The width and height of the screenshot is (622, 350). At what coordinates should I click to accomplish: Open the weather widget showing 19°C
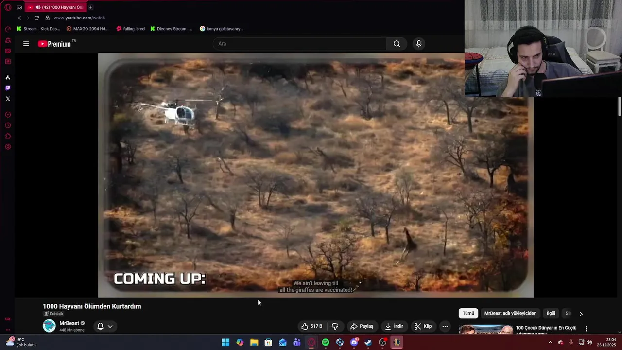pos(21,342)
